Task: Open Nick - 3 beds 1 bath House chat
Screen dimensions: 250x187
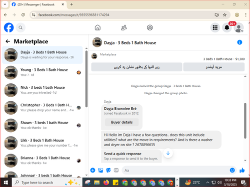Action: tap(42, 90)
